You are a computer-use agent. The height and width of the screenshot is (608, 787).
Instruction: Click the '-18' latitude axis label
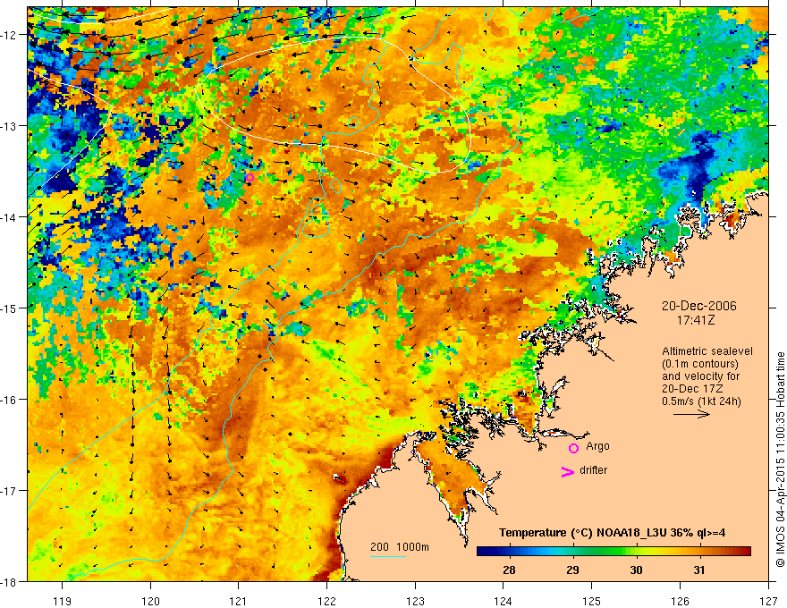click(9, 581)
